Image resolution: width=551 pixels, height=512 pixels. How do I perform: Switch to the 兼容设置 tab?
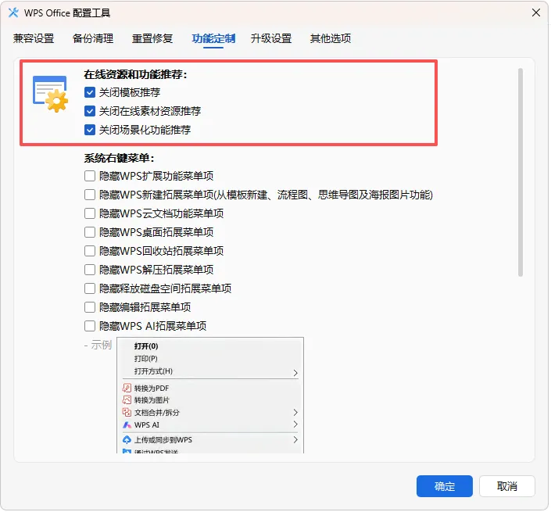[34, 38]
